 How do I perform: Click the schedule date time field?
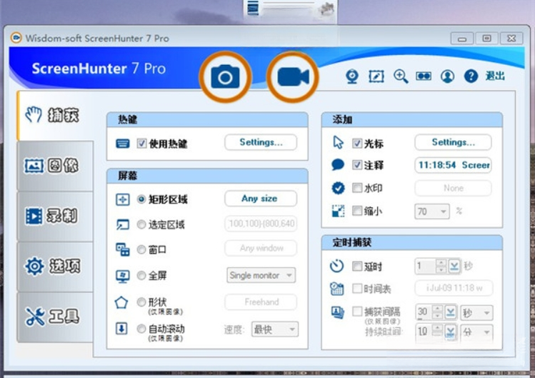pyautogui.click(x=454, y=288)
